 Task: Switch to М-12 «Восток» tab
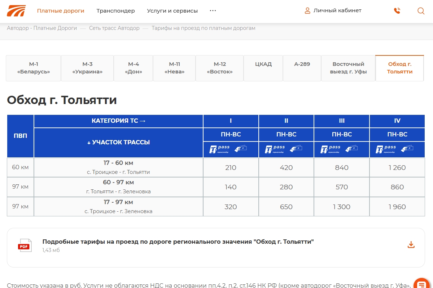[220, 68]
